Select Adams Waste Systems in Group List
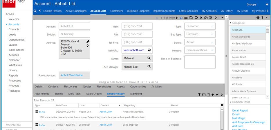 point(248,91)
